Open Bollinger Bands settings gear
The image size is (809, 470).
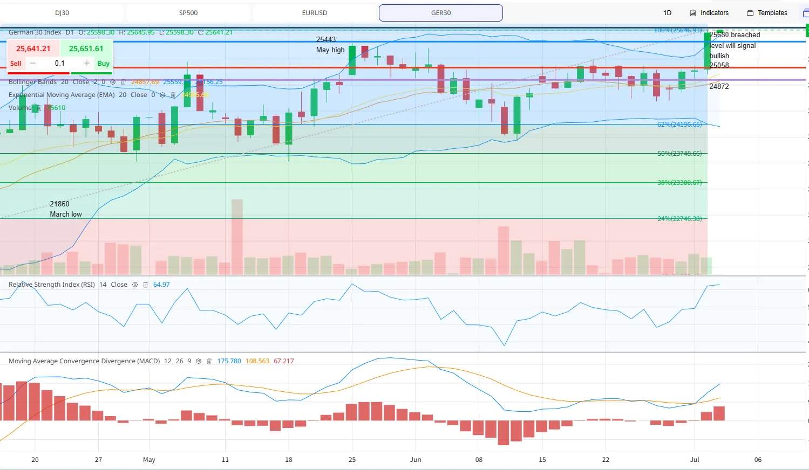113,82
